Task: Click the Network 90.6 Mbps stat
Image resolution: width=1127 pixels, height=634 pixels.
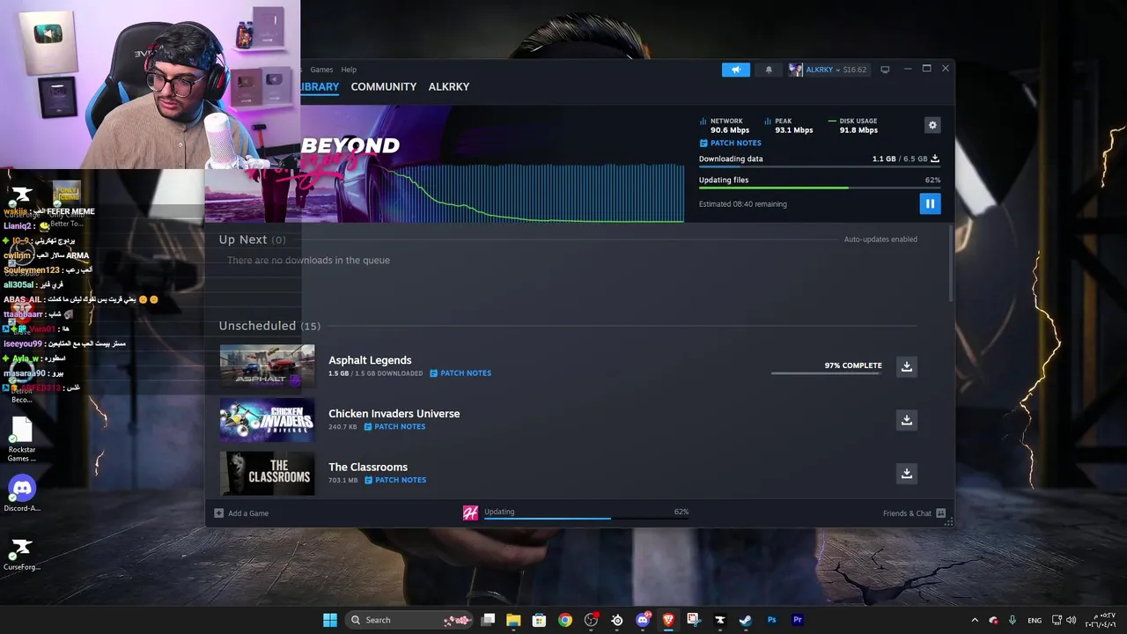Action: (724, 125)
